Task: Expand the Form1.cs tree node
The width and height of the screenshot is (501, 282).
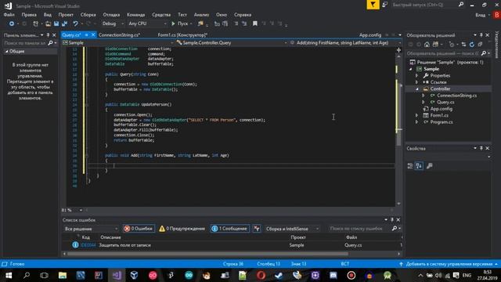Action: tap(416, 115)
